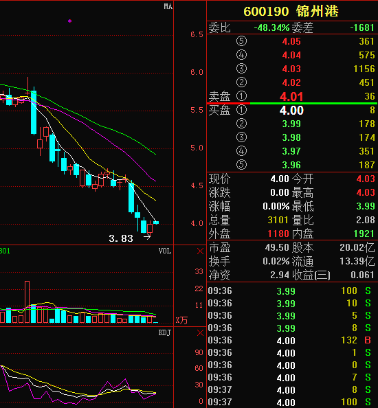378x408 pixels.
Task: Click the small arrow icon beside 3.83 low
Action: 147,237
